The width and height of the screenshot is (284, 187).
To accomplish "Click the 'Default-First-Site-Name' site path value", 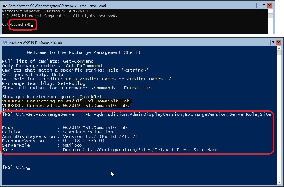I will click(140, 150).
